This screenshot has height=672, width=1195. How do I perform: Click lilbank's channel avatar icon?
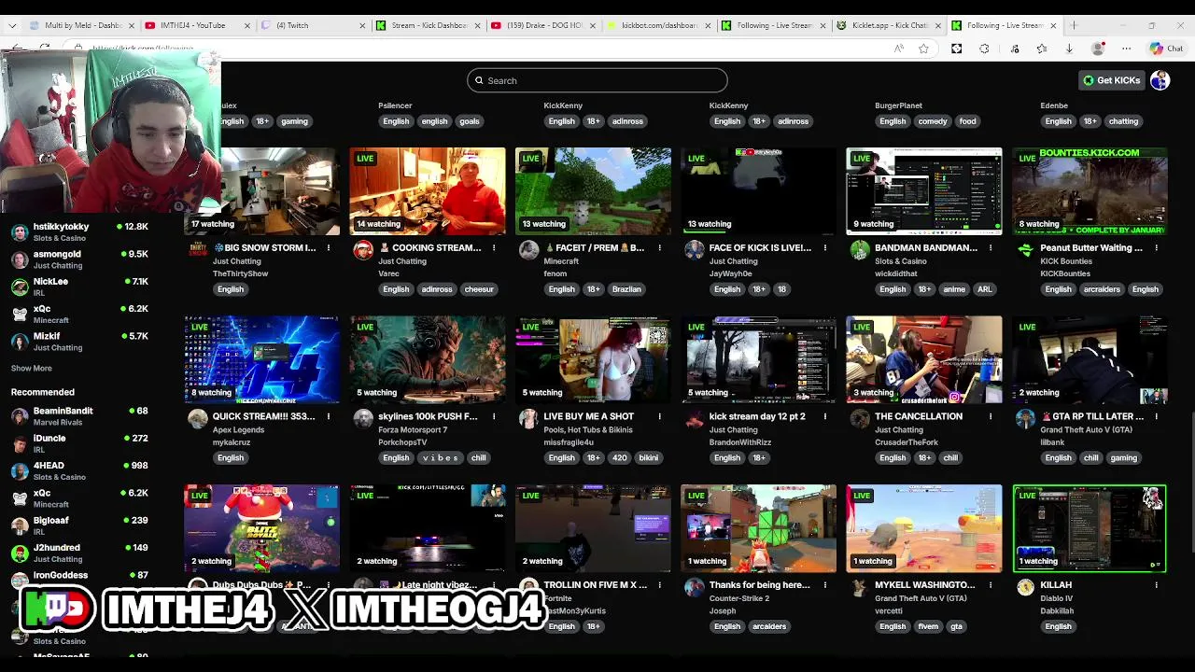pyautogui.click(x=1026, y=418)
